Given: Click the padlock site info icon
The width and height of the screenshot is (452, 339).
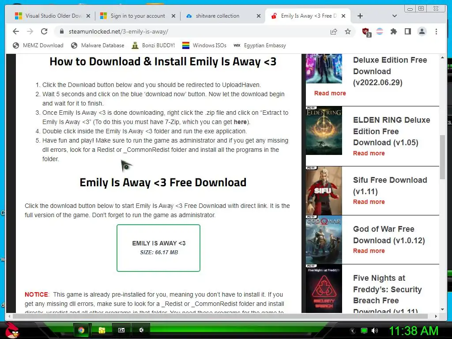Looking at the screenshot, I should coord(61,31).
